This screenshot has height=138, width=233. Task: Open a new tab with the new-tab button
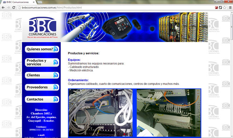[39, 2]
